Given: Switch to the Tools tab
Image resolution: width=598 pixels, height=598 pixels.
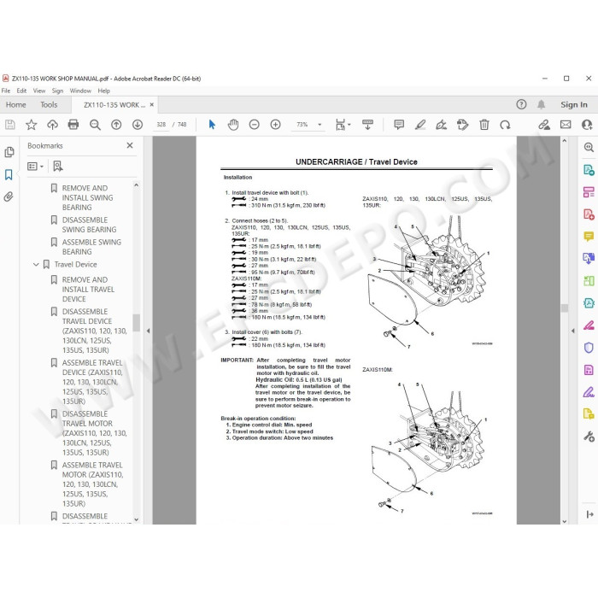Looking at the screenshot, I should [49, 104].
